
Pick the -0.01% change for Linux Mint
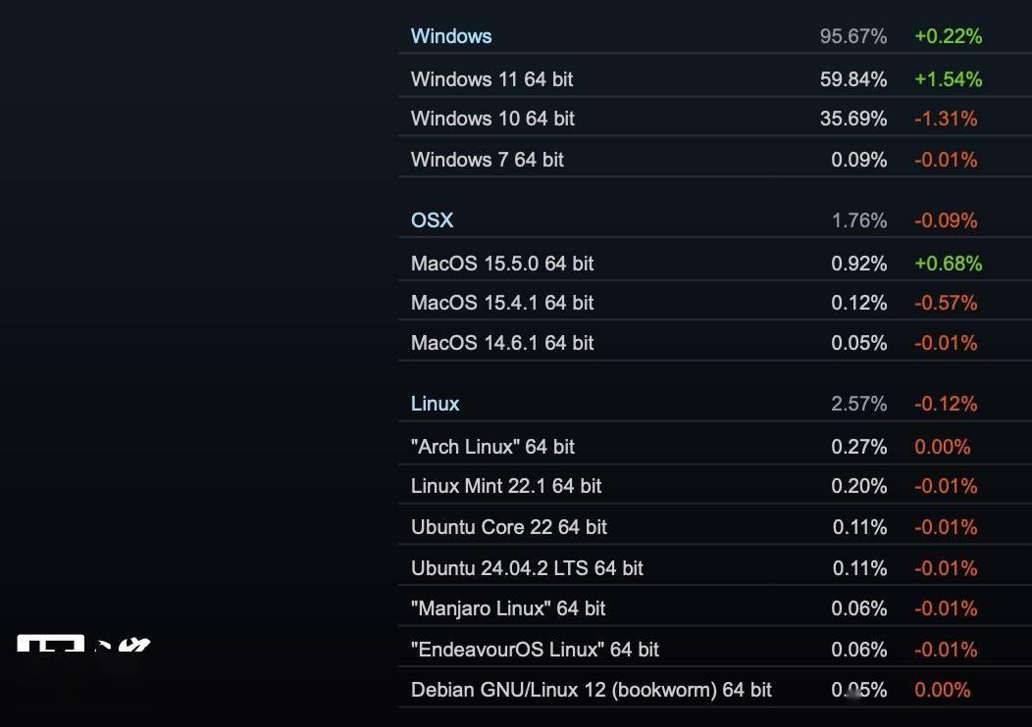pos(946,486)
